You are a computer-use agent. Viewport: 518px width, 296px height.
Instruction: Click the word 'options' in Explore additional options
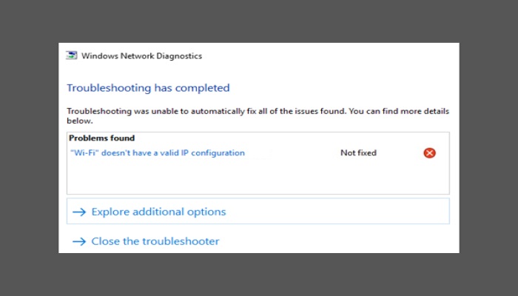click(206, 212)
